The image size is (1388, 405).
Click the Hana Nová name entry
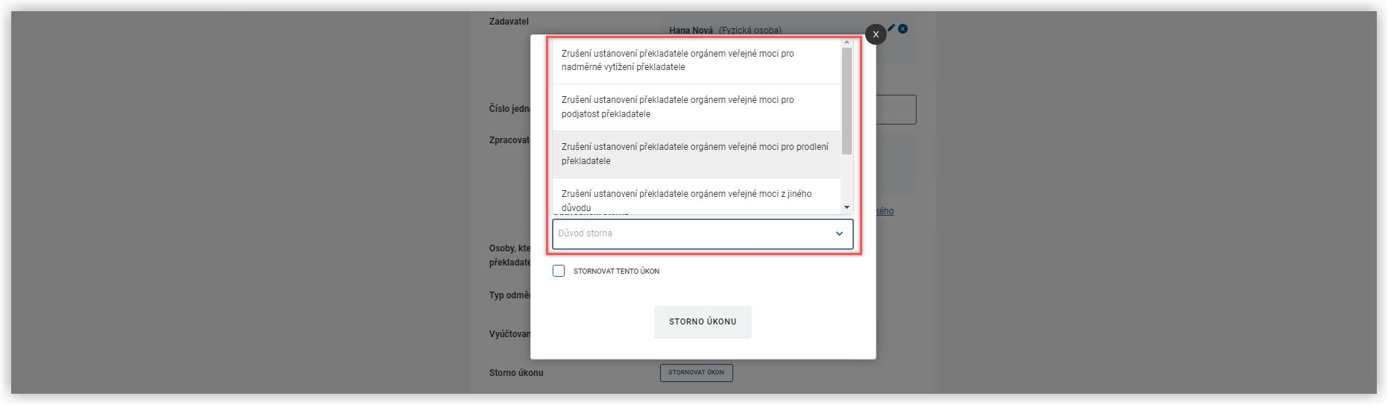[x=691, y=31]
